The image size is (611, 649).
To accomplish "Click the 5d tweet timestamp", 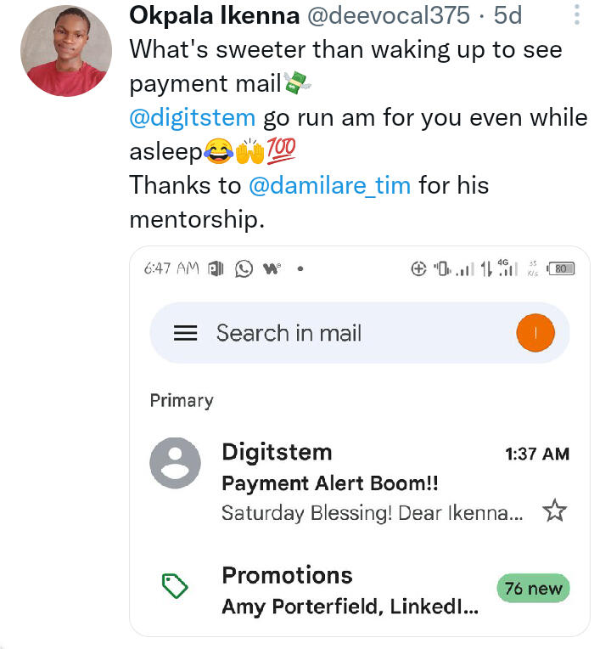I will [507, 15].
